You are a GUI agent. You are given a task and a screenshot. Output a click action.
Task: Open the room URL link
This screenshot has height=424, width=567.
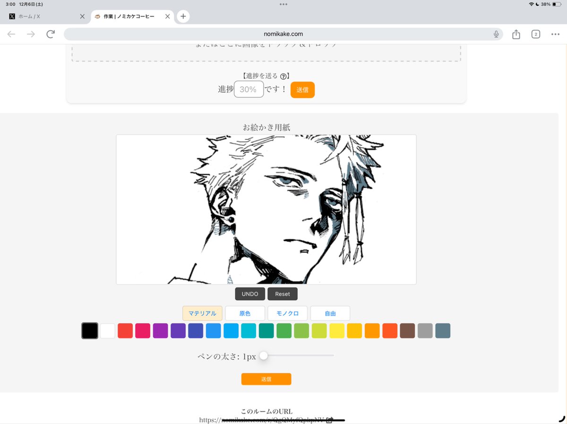click(x=262, y=420)
